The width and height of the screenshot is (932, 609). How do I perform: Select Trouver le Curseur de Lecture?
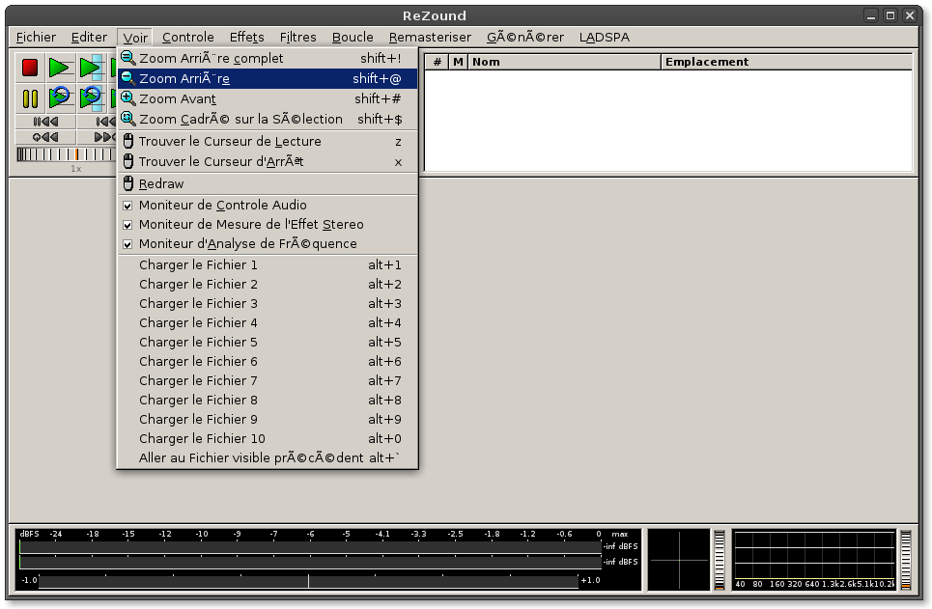tap(230, 141)
